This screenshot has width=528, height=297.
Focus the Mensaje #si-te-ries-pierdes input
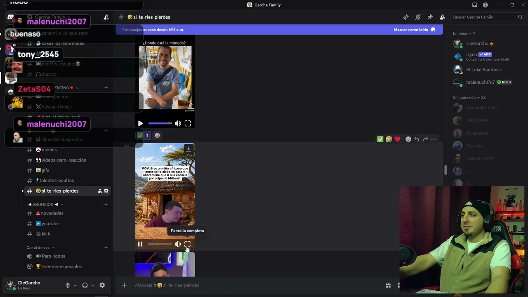point(258,285)
